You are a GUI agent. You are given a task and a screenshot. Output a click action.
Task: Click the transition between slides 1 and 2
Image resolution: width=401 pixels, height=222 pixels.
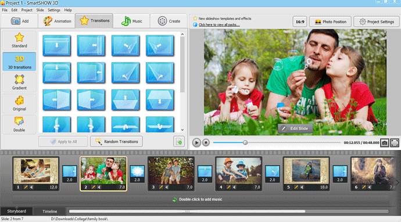point(70,174)
